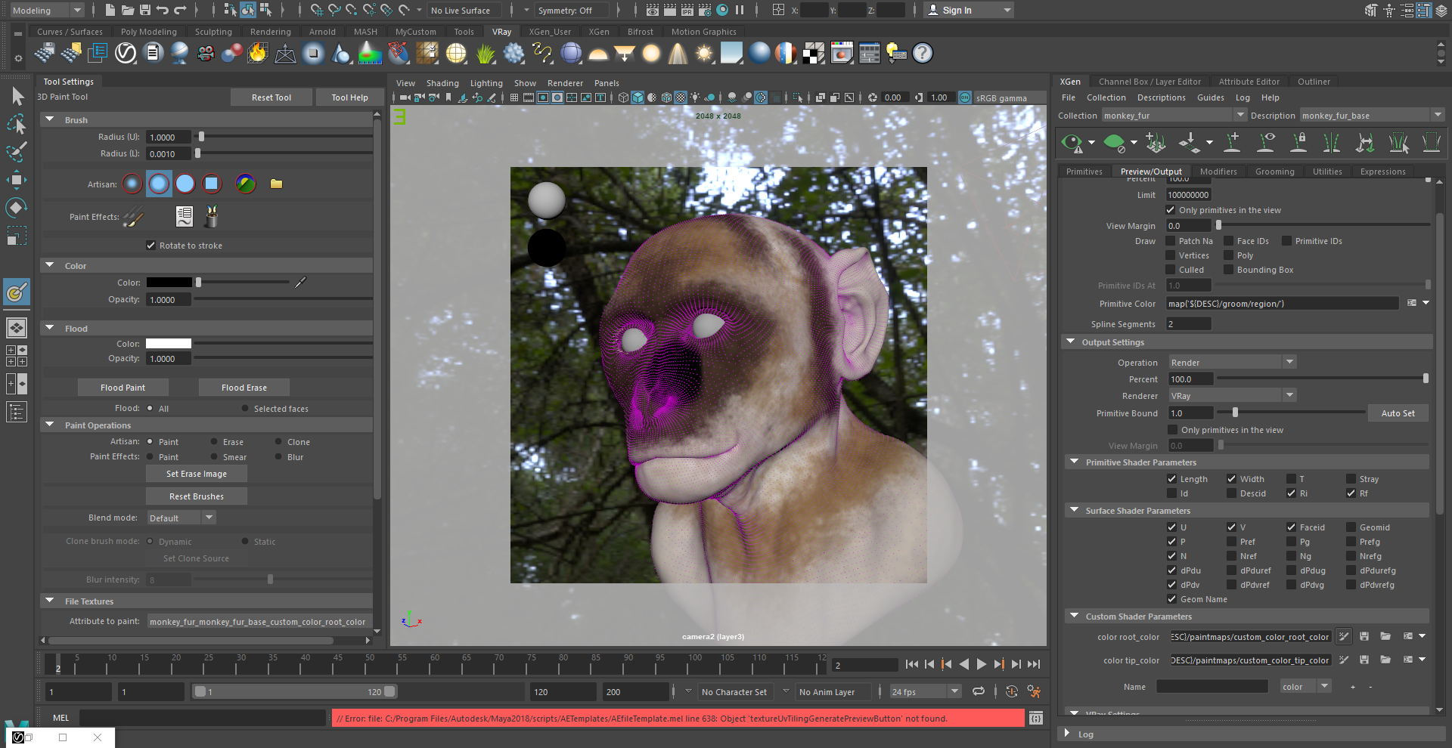
Task: Toggle Rotate to stroke checkbox
Action: [150, 246]
